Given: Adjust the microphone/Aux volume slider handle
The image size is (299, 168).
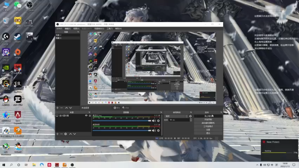Looking at the screenshot, I should tap(150, 121).
